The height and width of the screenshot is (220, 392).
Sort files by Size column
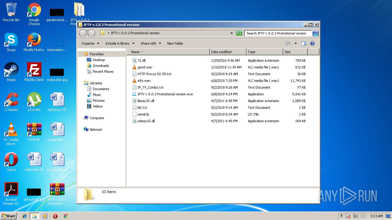pyautogui.click(x=295, y=52)
